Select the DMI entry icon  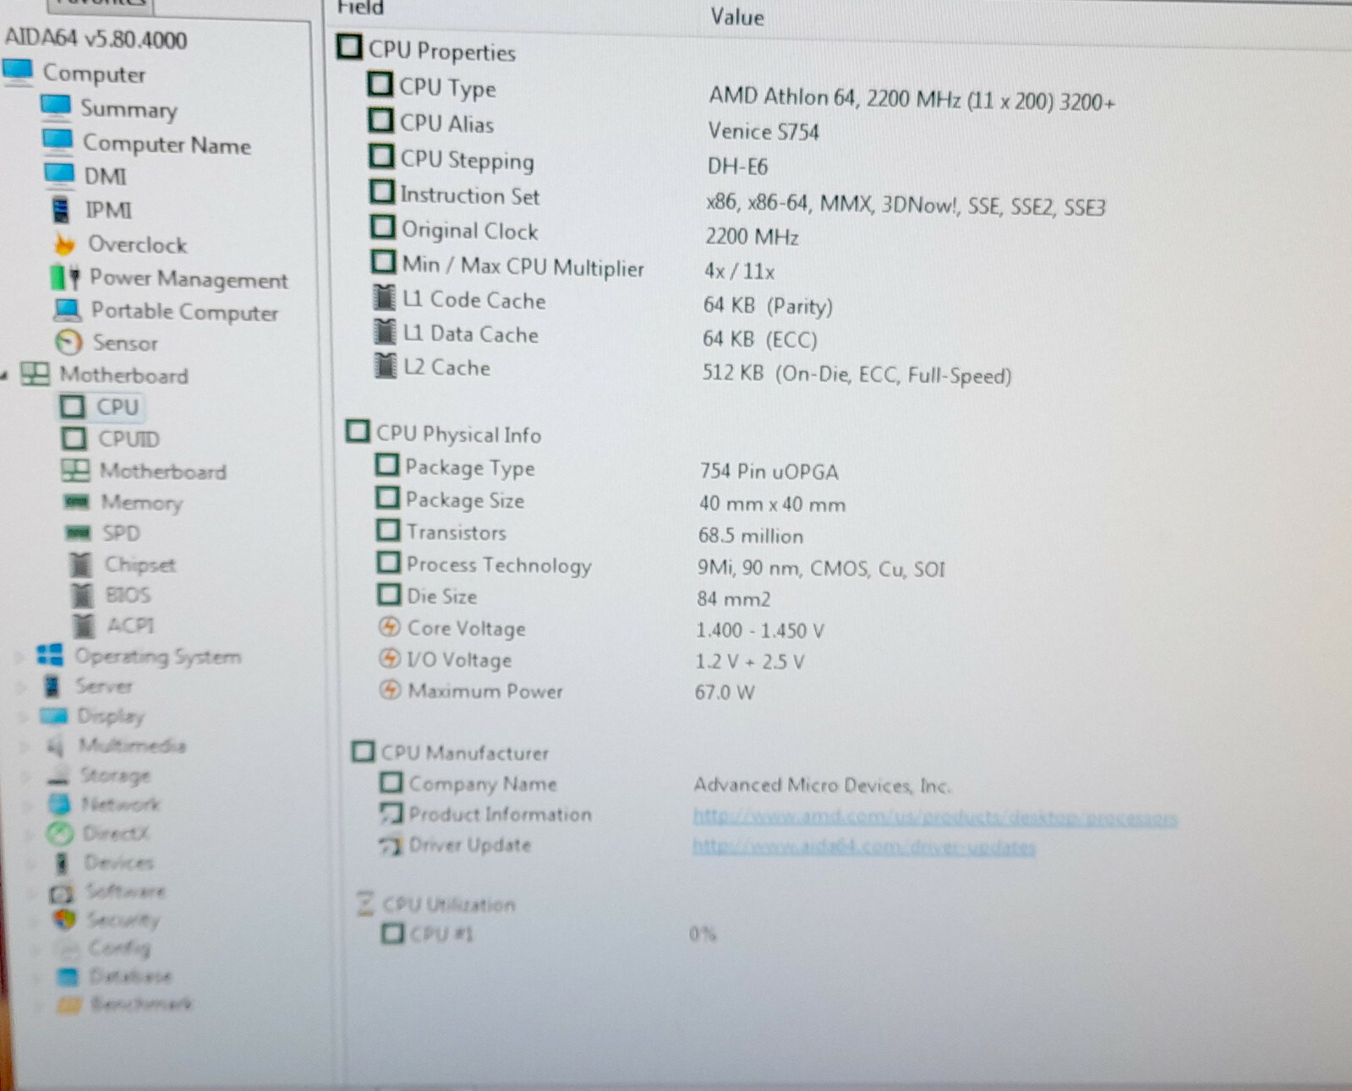[x=58, y=175]
